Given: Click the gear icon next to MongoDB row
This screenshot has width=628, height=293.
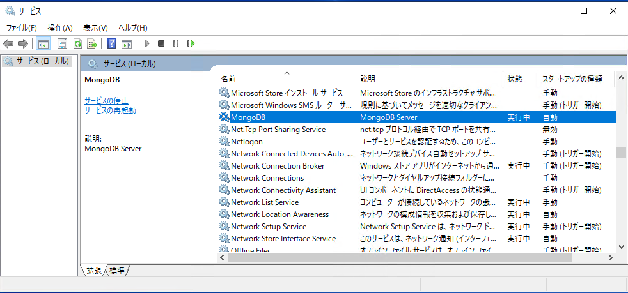Looking at the screenshot, I should tap(224, 117).
